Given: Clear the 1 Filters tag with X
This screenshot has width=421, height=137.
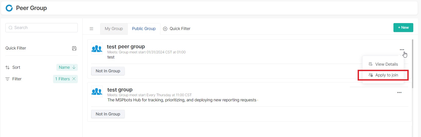Looking at the screenshot, I should 74,79.
